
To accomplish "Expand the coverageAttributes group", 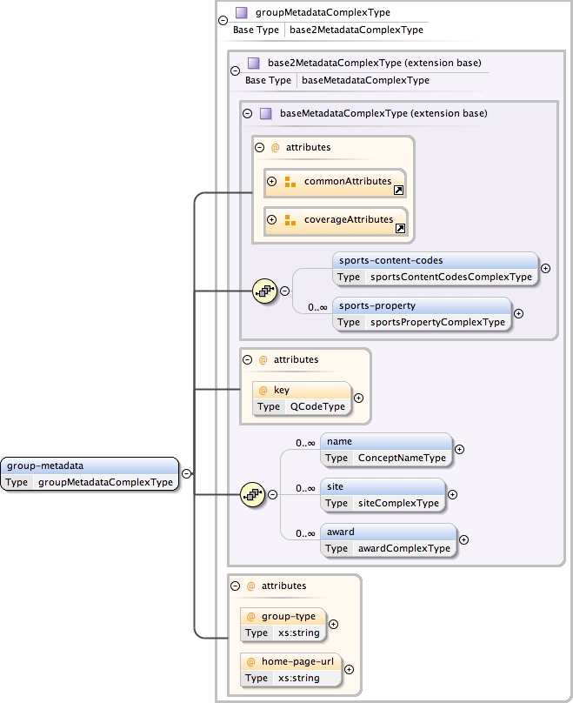I will (x=272, y=220).
